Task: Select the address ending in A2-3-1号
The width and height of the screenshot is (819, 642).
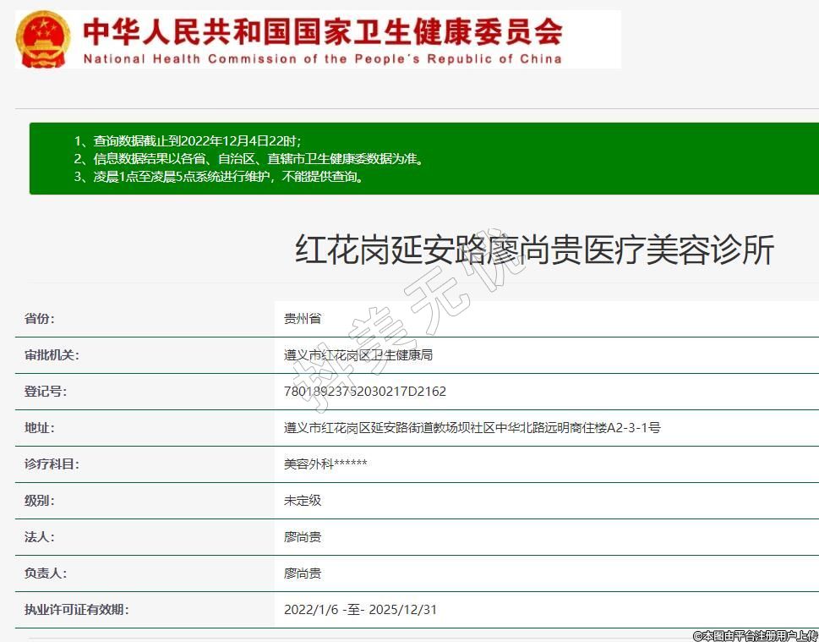Action: pos(472,428)
